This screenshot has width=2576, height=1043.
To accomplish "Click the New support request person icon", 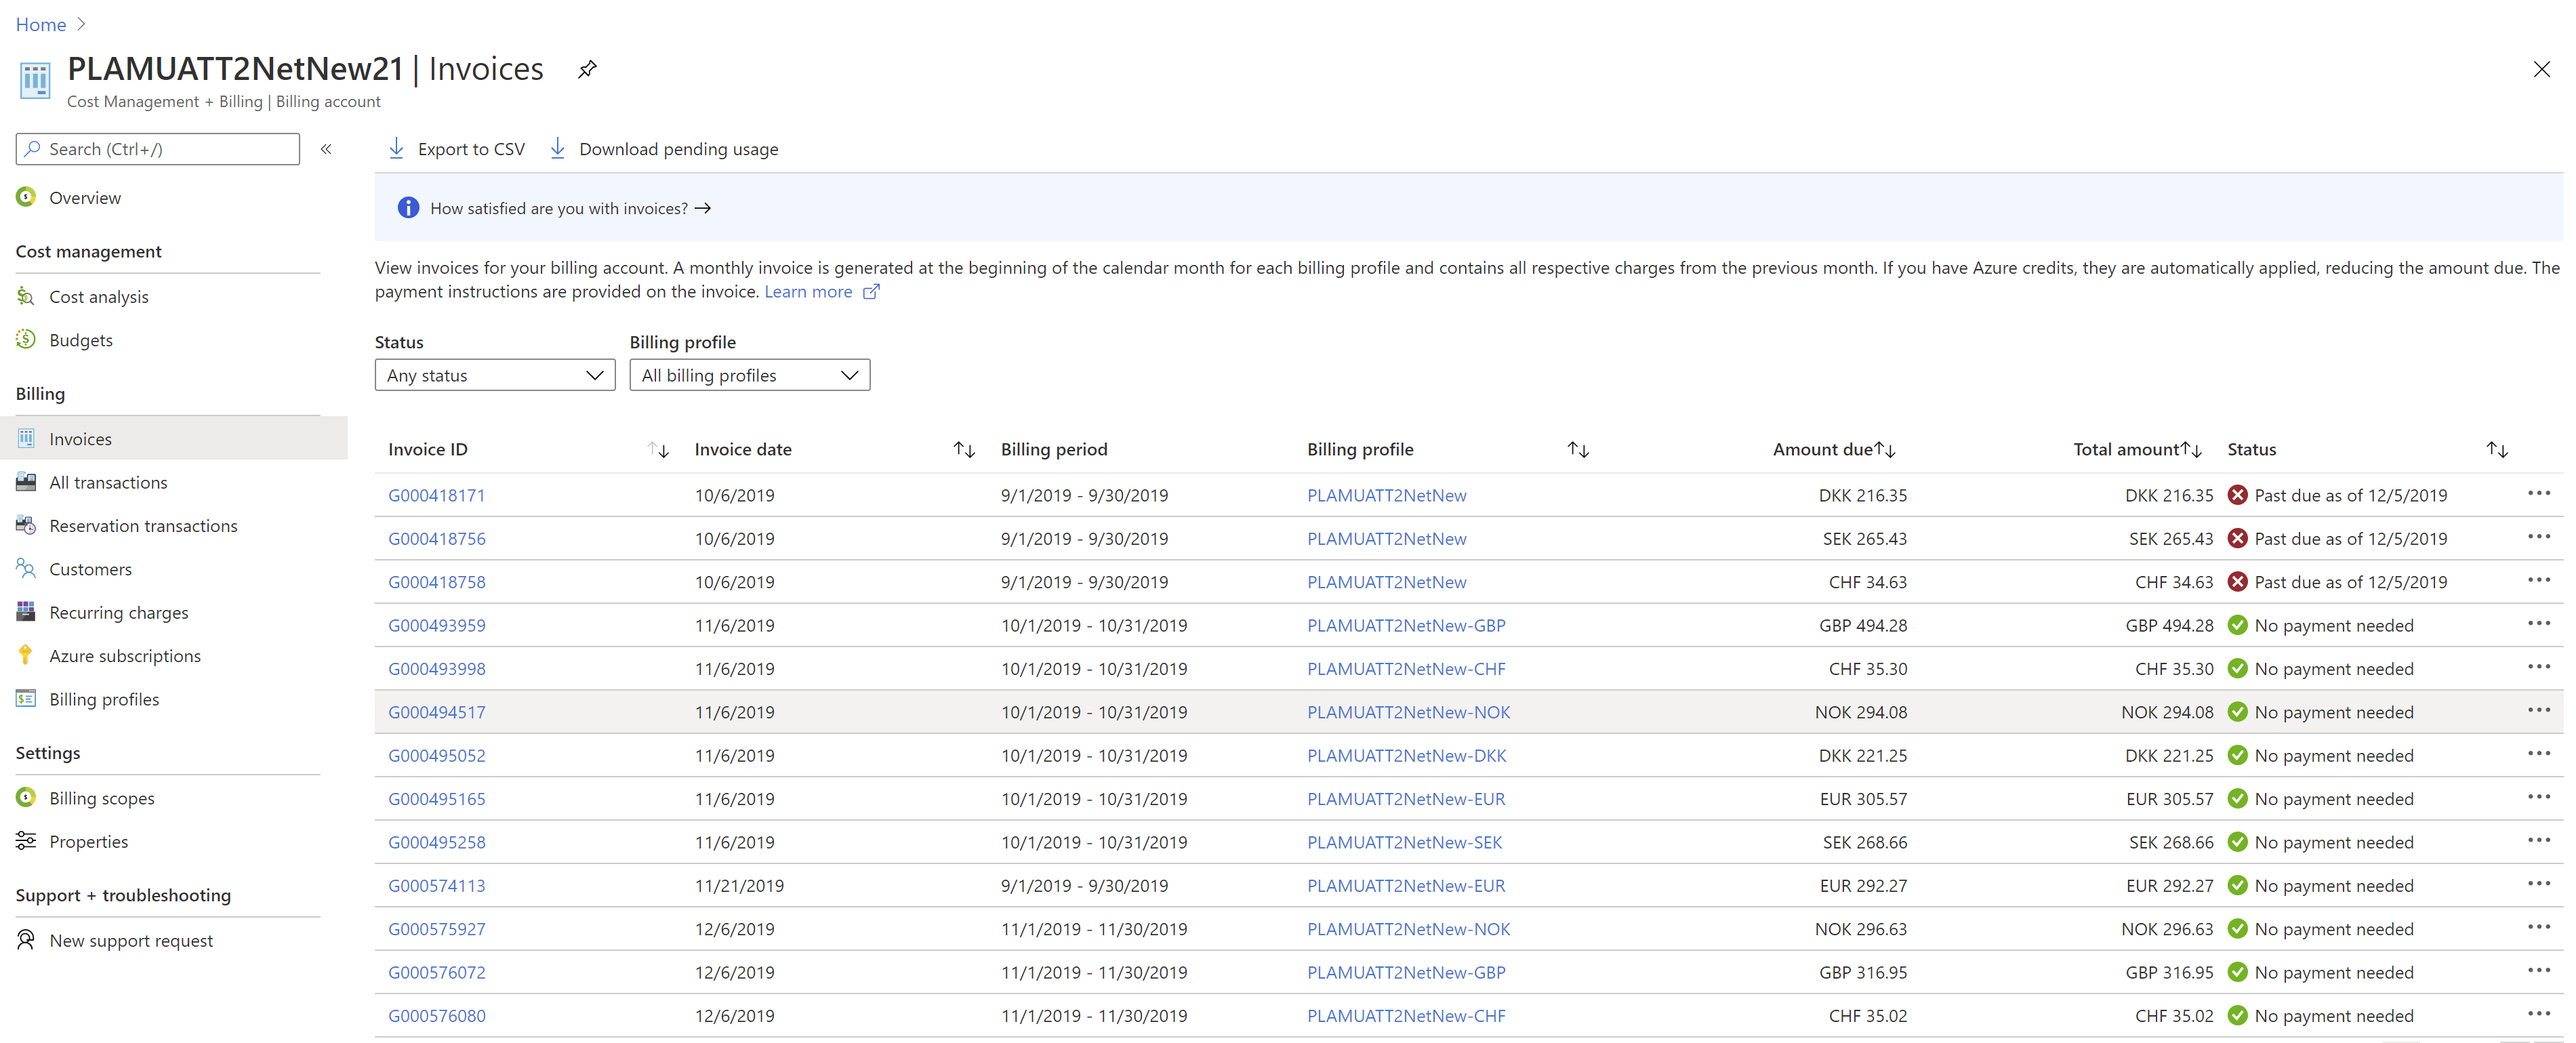I will tap(26, 940).
